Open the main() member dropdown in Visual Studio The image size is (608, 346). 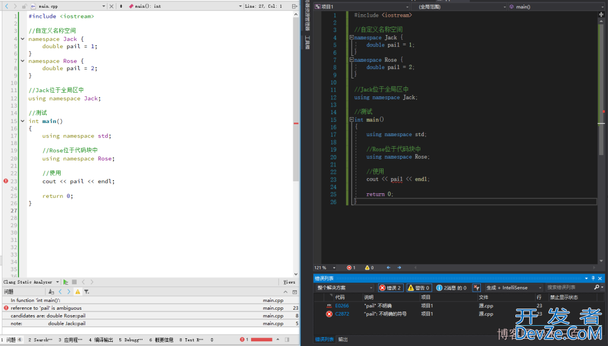[x=557, y=7]
